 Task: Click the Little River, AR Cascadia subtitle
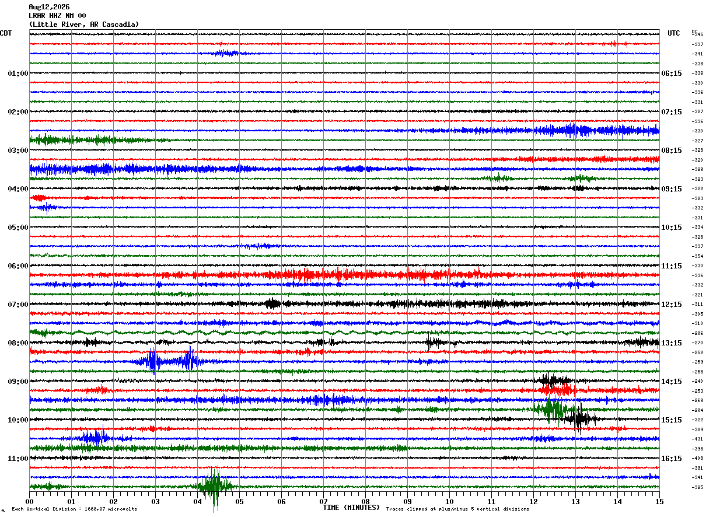click(84, 25)
